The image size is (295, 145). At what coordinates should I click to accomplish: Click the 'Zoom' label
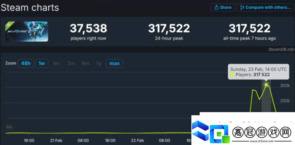coord(11,63)
